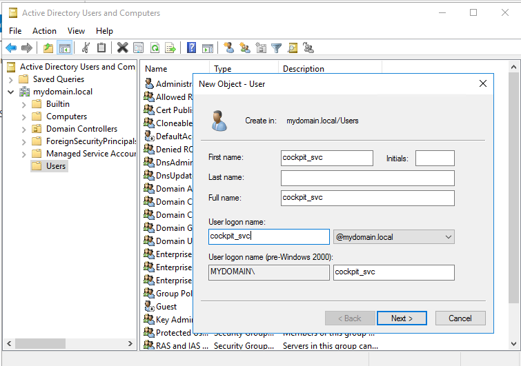The width and height of the screenshot is (521, 366).
Task: Select the 'Cloneable' list entry
Action: pos(168,123)
